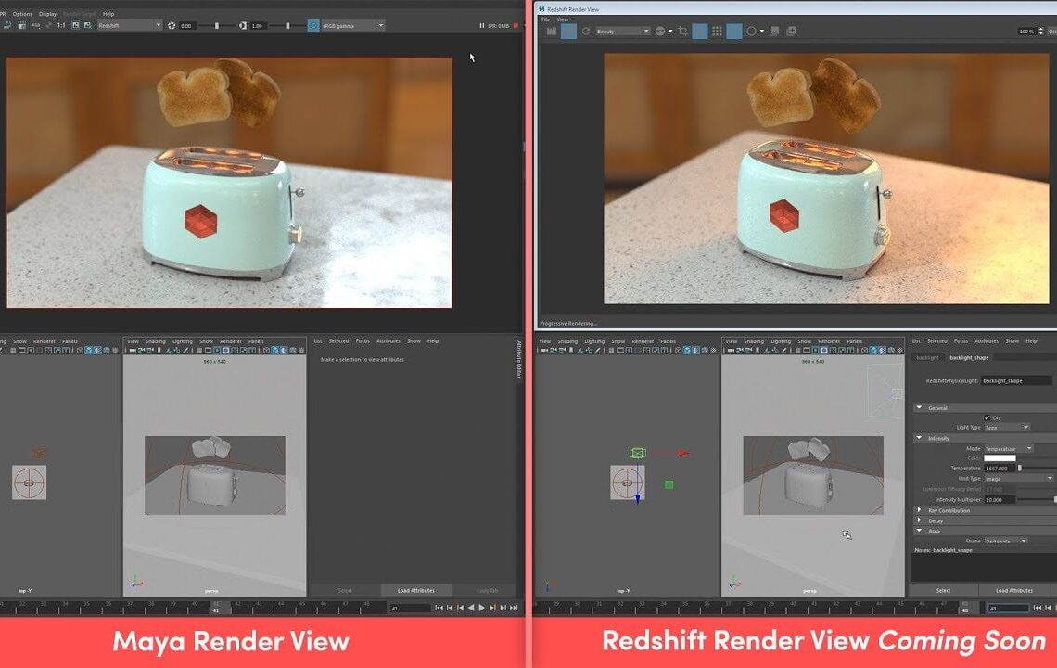
Task: Switch to the backlight tab in Attribute Editor
Action: pos(925,358)
